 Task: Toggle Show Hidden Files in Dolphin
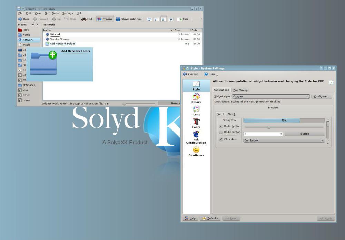click(129, 19)
